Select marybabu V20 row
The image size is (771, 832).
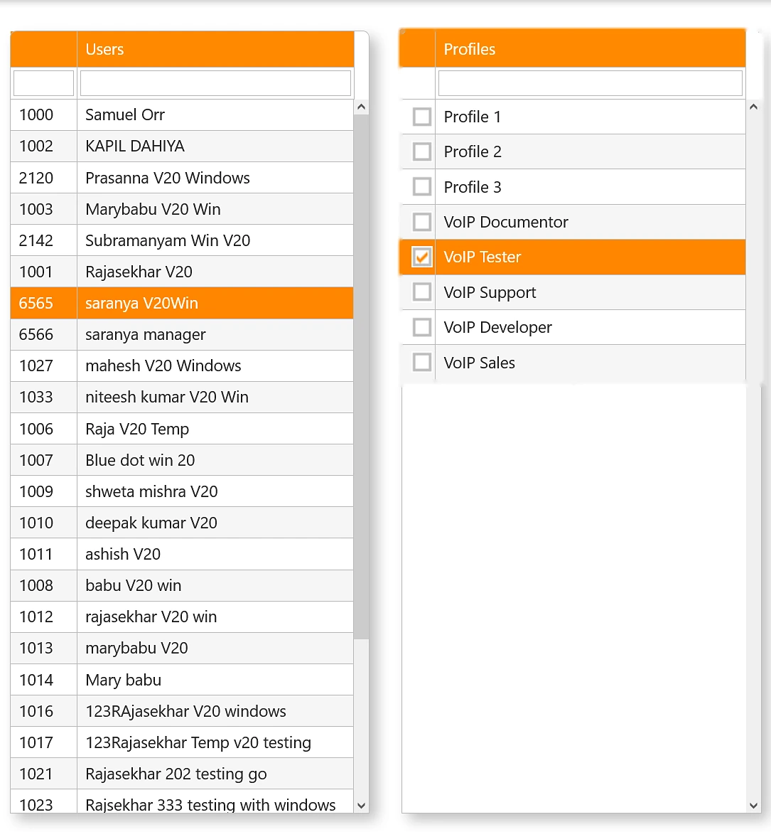[x=182, y=648]
